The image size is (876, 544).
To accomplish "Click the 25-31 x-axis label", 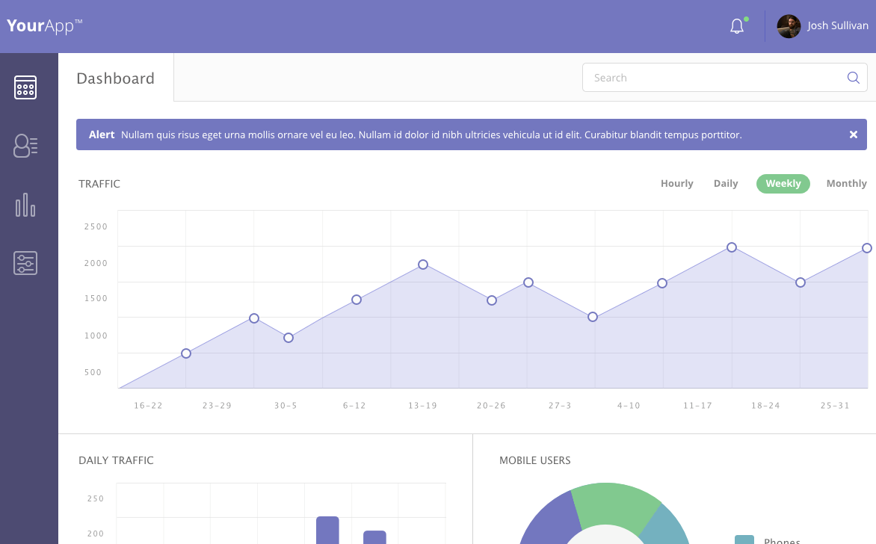I will 835,406.
